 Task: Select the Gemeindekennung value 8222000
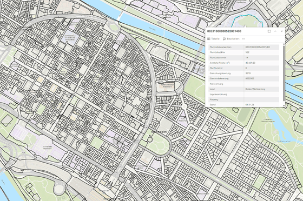click(x=249, y=78)
